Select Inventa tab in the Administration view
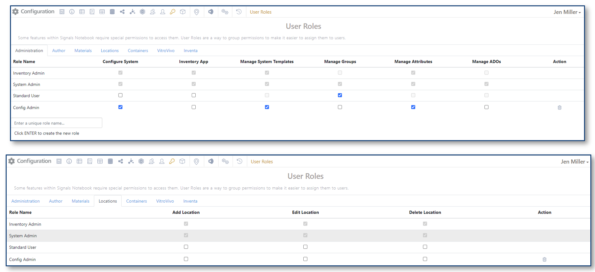The height and width of the screenshot is (272, 595). (x=191, y=51)
